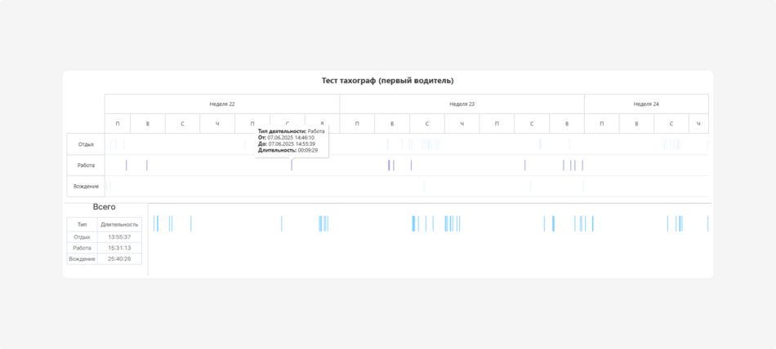Select the П day cell under Неделя 24

tap(602, 124)
